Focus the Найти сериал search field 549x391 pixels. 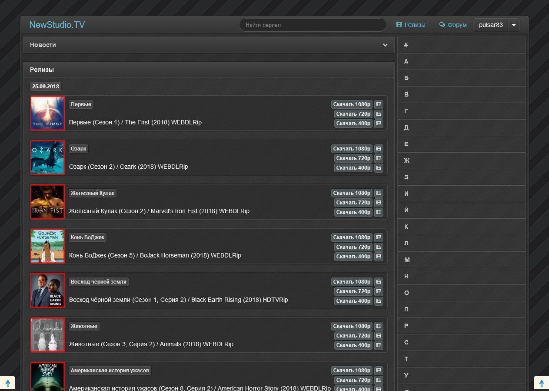[x=313, y=25]
